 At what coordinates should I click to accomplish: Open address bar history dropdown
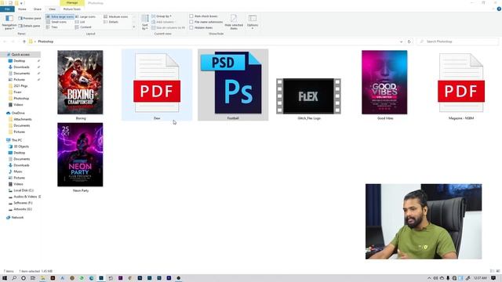401,42
